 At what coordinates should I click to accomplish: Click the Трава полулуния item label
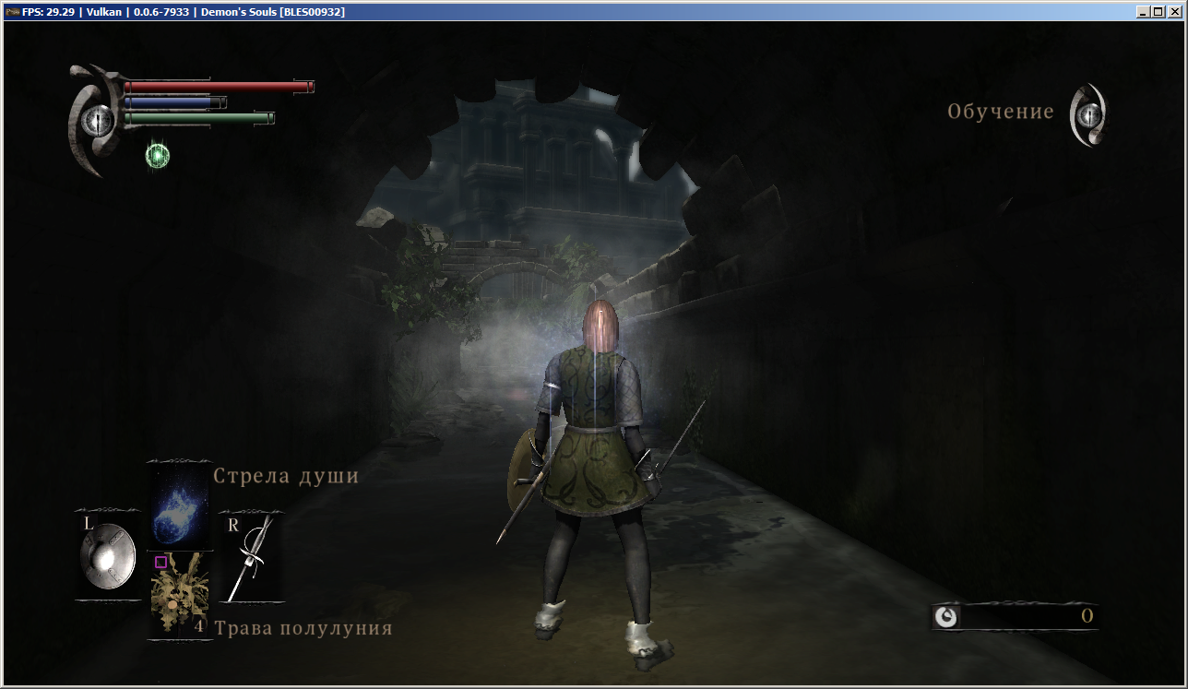tap(303, 628)
